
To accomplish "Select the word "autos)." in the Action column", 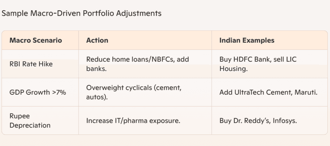I will (x=97, y=97).
